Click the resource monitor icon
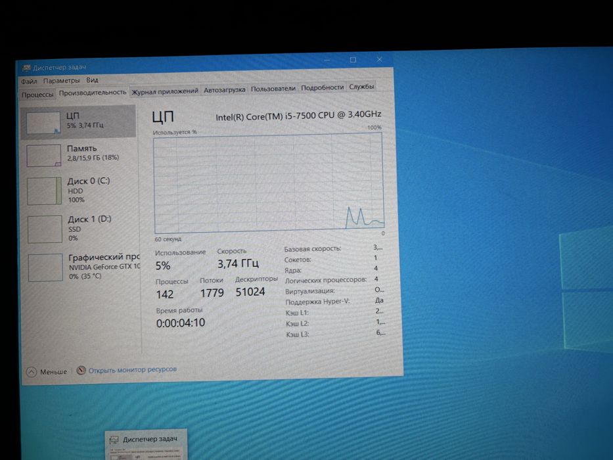The height and width of the screenshot is (460, 613). (81, 370)
